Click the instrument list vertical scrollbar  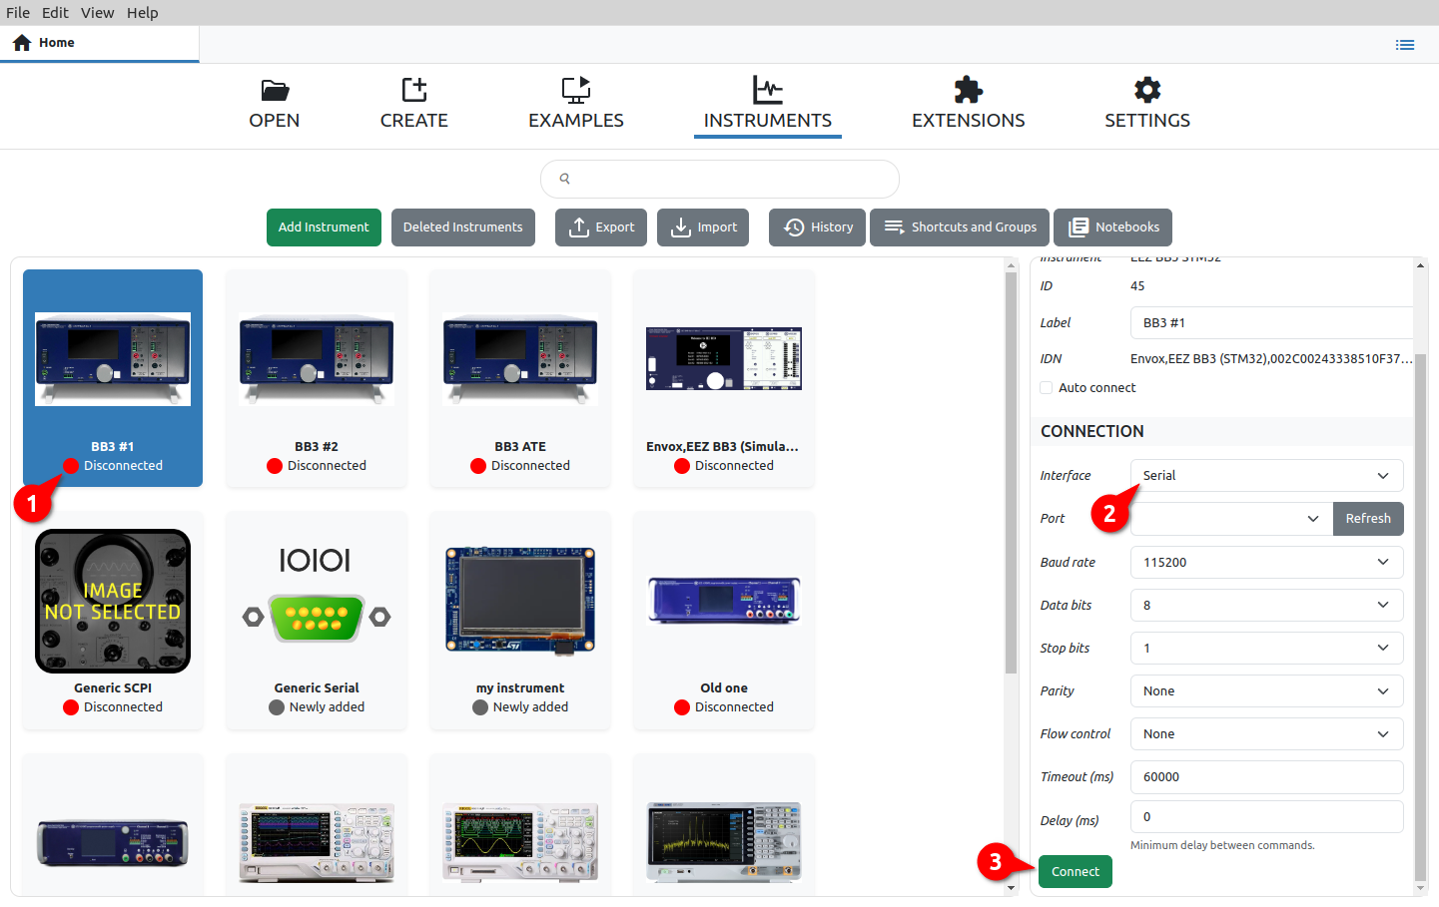(x=1011, y=474)
